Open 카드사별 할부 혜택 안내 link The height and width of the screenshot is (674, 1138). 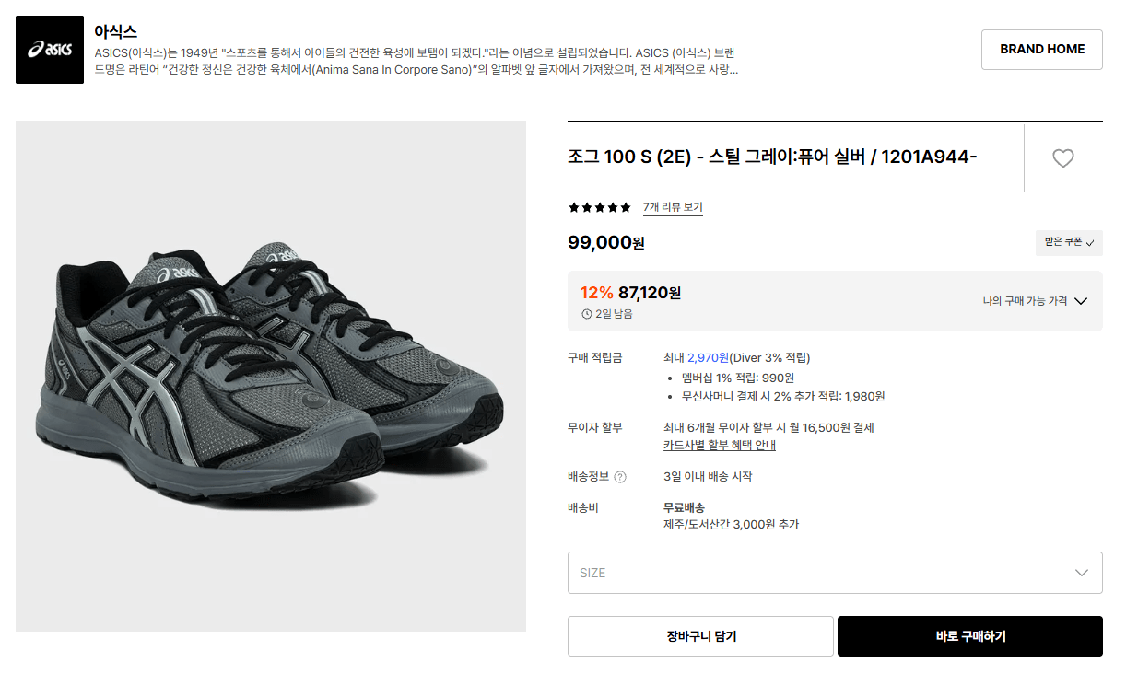(x=719, y=446)
